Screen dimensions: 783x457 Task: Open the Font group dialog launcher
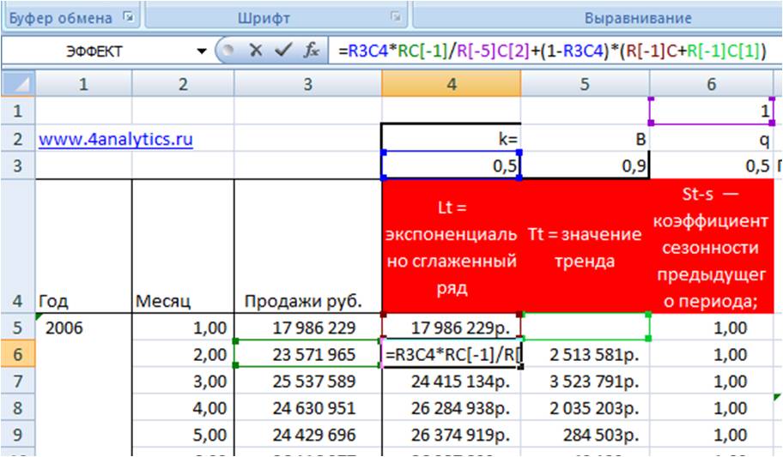click(396, 17)
